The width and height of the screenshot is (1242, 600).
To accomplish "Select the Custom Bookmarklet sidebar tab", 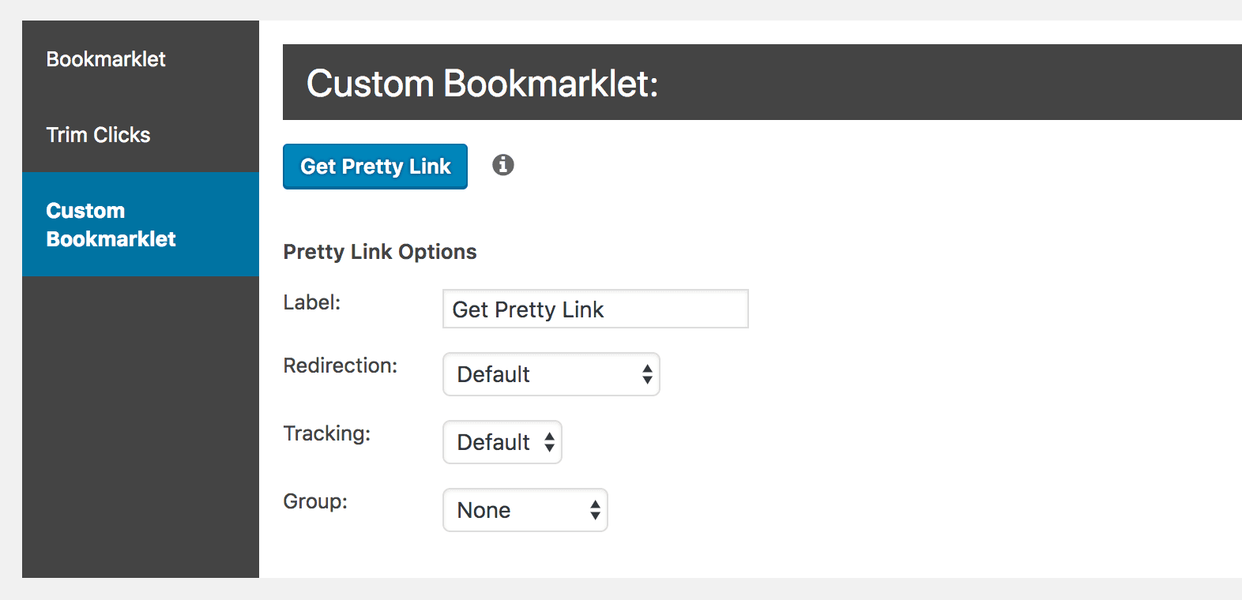I will [141, 224].
